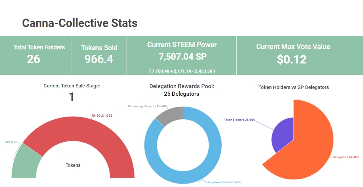
Task: Click the Tokens label inside the gauge
Action: click(73, 165)
